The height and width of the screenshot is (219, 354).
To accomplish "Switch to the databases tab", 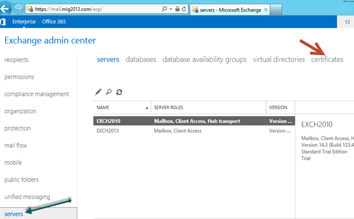I will 141,60.
